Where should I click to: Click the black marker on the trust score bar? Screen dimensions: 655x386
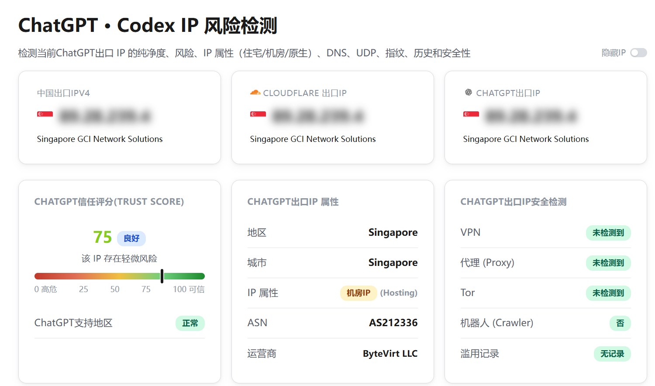(x=162, y=276)
